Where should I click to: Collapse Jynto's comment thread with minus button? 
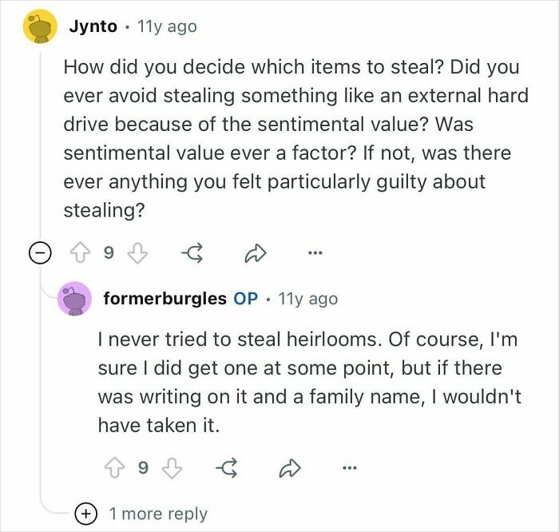coord(40,252)
